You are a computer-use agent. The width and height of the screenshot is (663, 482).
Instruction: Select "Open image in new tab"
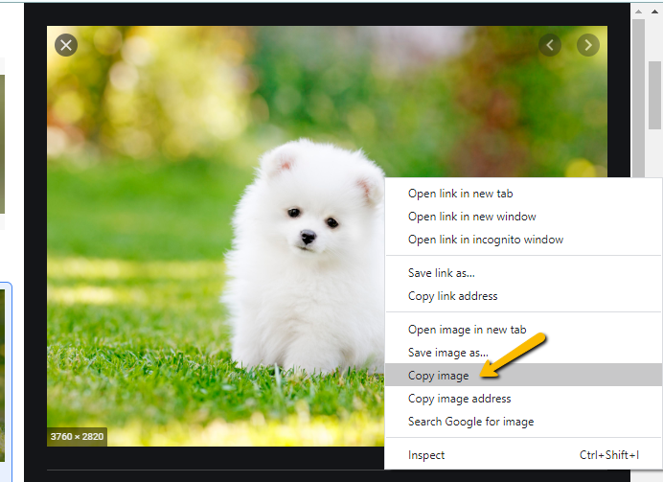[x=467, y=330]
